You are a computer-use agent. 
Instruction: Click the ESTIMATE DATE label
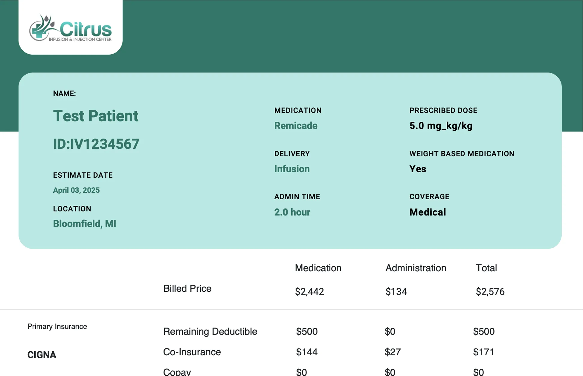[x=83, y=175]
